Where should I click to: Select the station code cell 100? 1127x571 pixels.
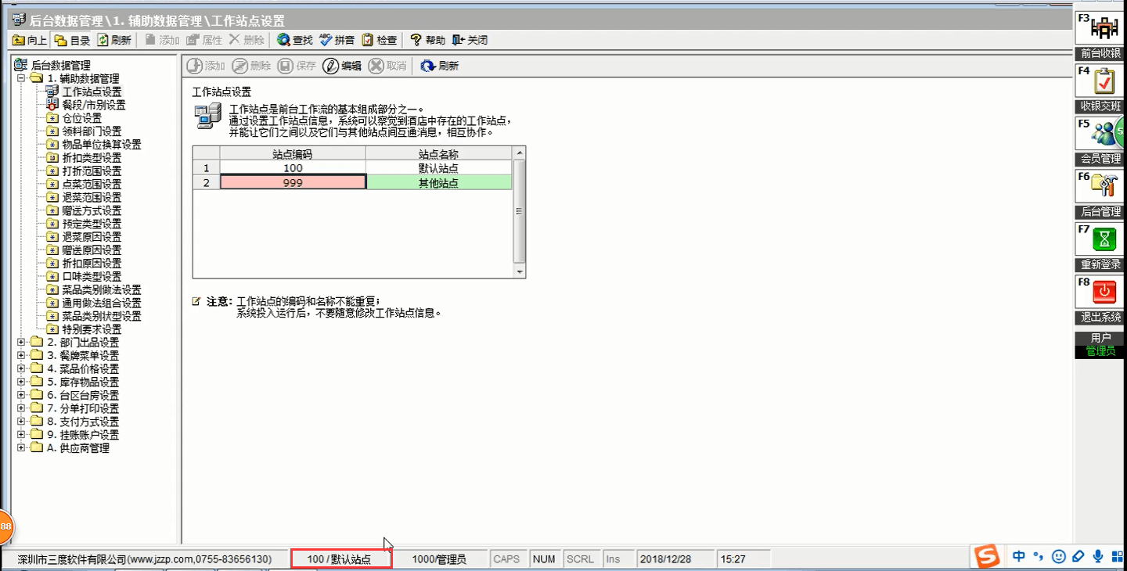tap(293, 168)
